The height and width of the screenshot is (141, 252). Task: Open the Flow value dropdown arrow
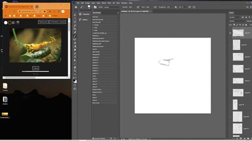[x=151, y=7]
